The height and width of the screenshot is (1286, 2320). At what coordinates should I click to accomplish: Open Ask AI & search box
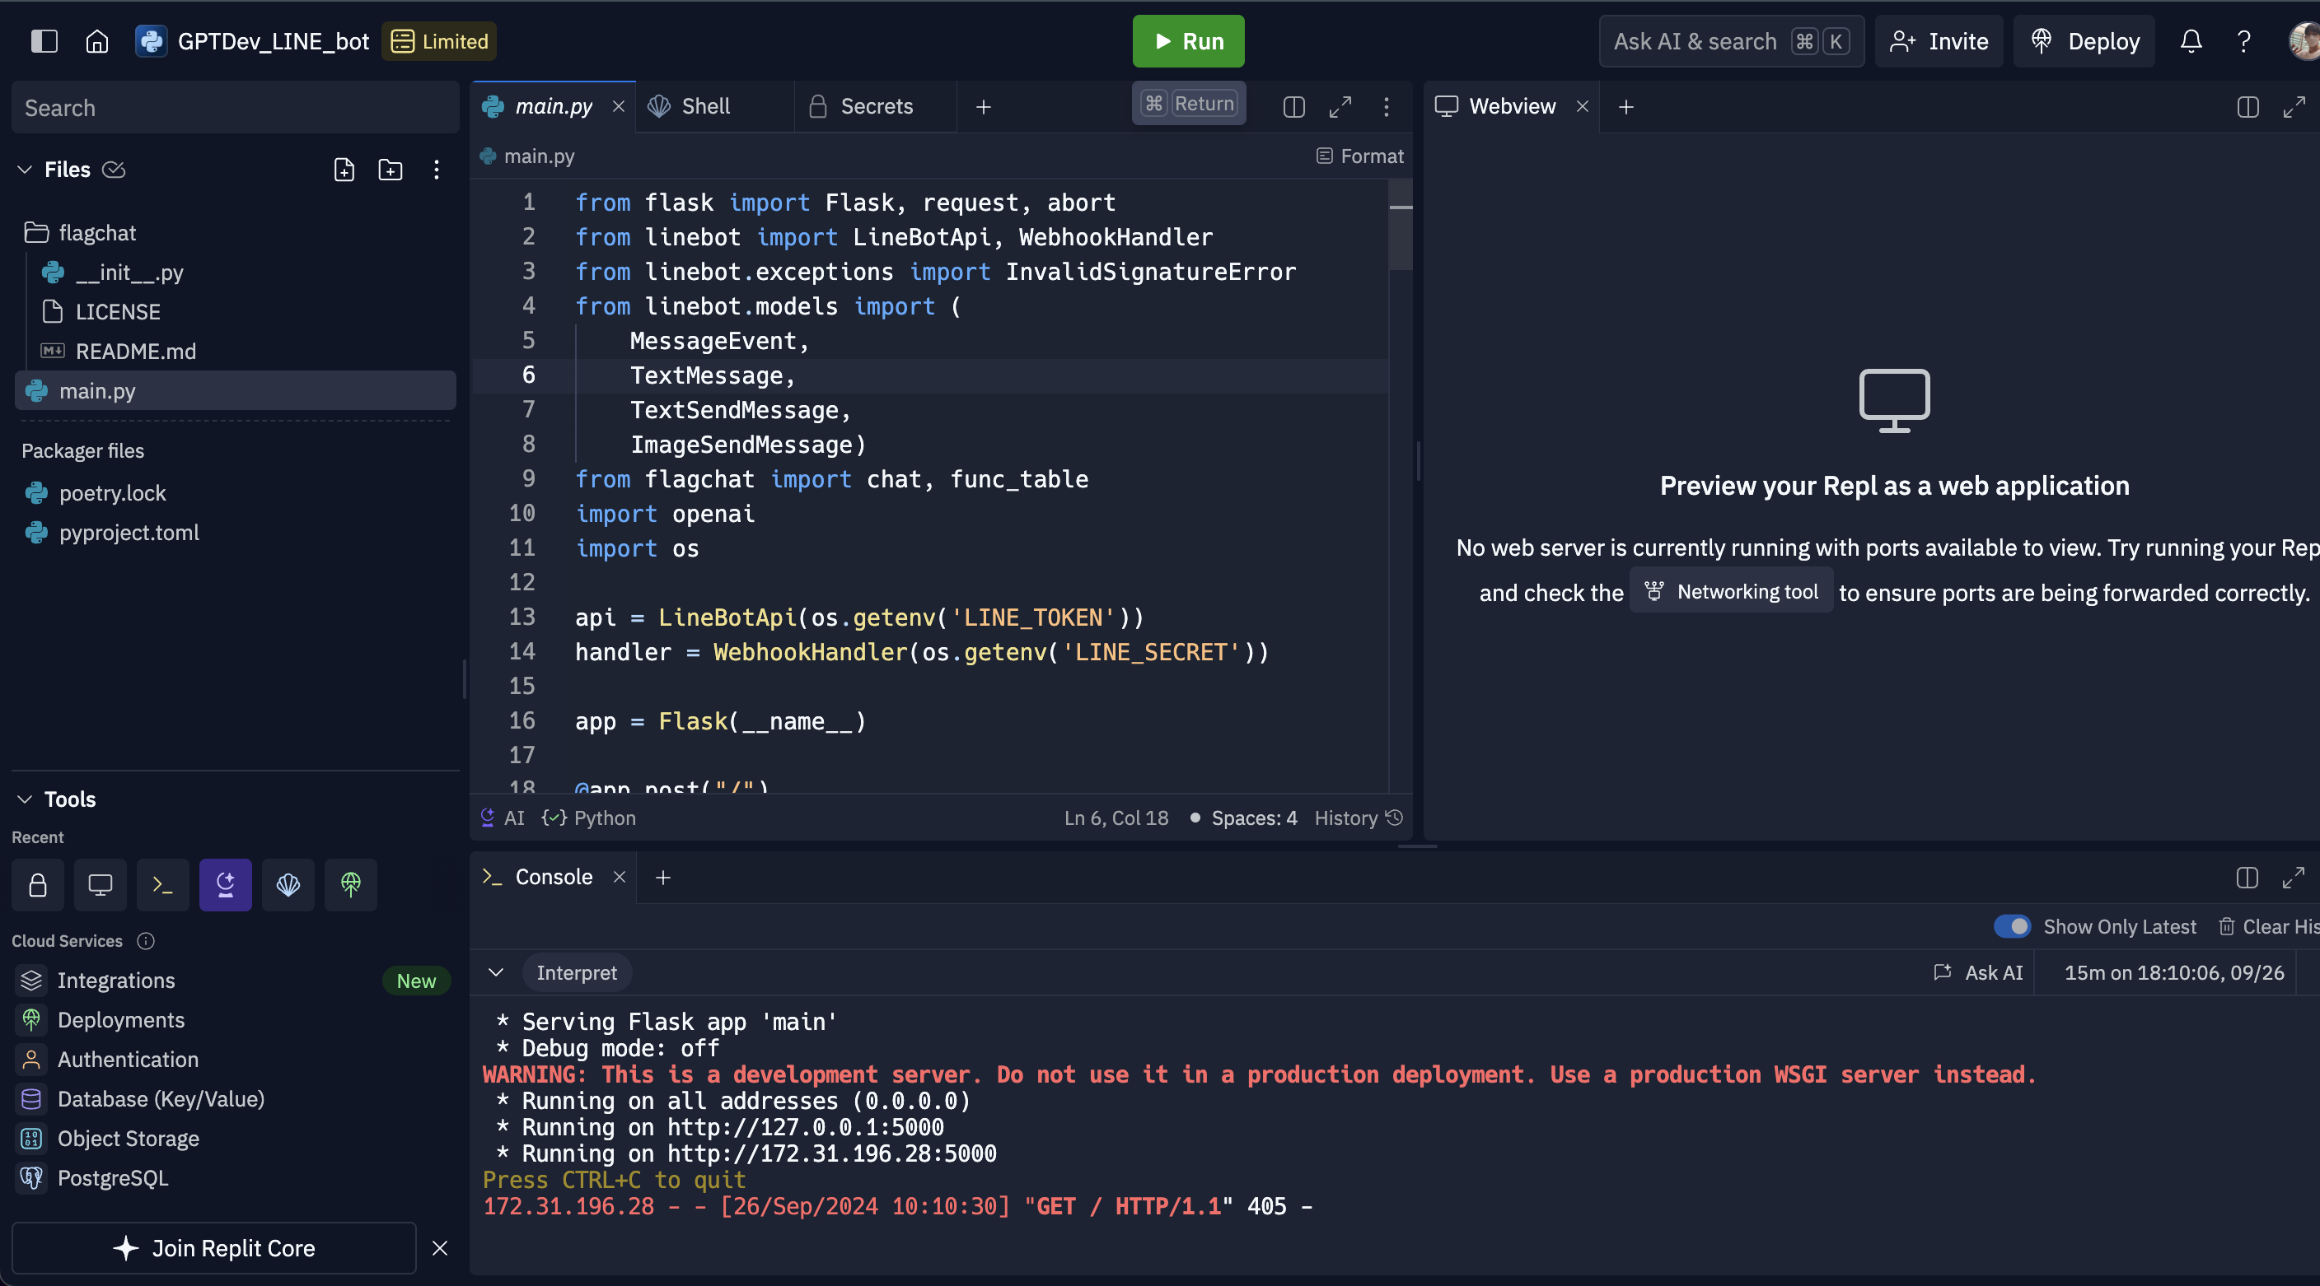[1731, 41]
